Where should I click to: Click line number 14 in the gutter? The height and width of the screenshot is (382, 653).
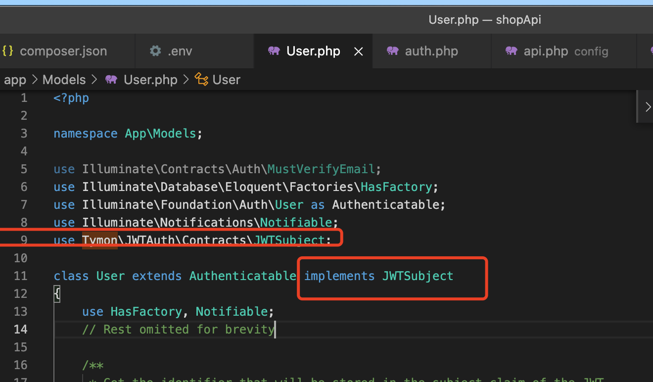[20, 330]
